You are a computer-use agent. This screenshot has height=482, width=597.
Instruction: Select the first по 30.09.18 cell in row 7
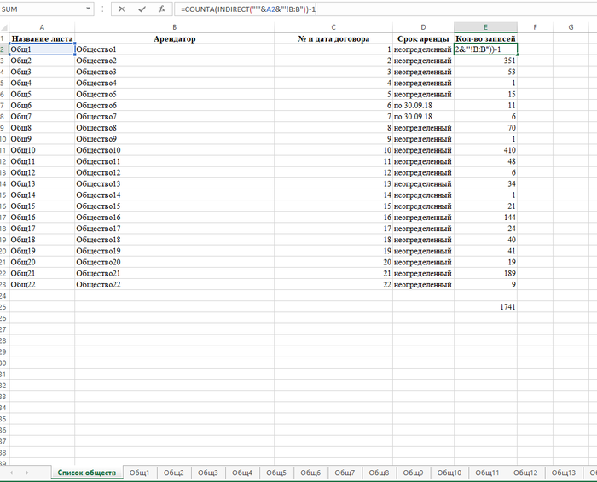(x=423, y=106)
